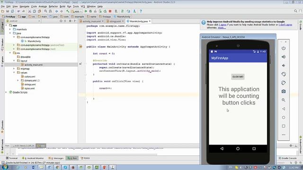The width and height of the screenshot is (303, 170).
Task: Open the Build menu
Action: click(x=62, y=6)
